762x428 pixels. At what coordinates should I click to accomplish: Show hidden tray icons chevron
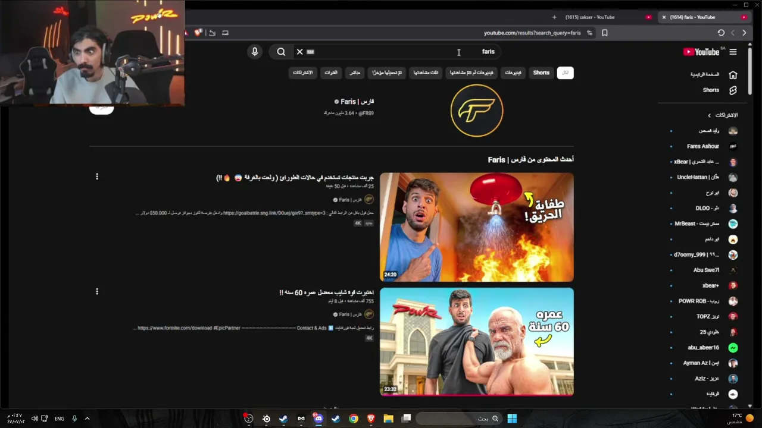[87, 418]
